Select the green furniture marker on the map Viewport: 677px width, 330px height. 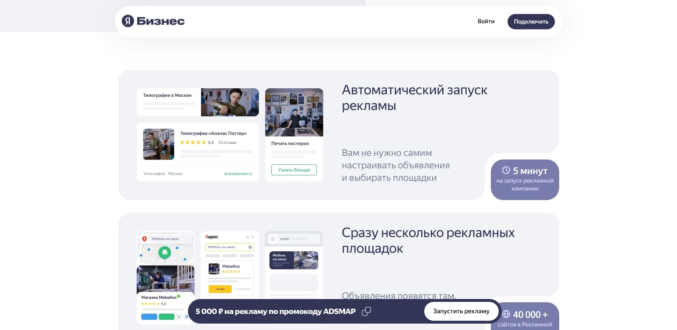[165, 252]
